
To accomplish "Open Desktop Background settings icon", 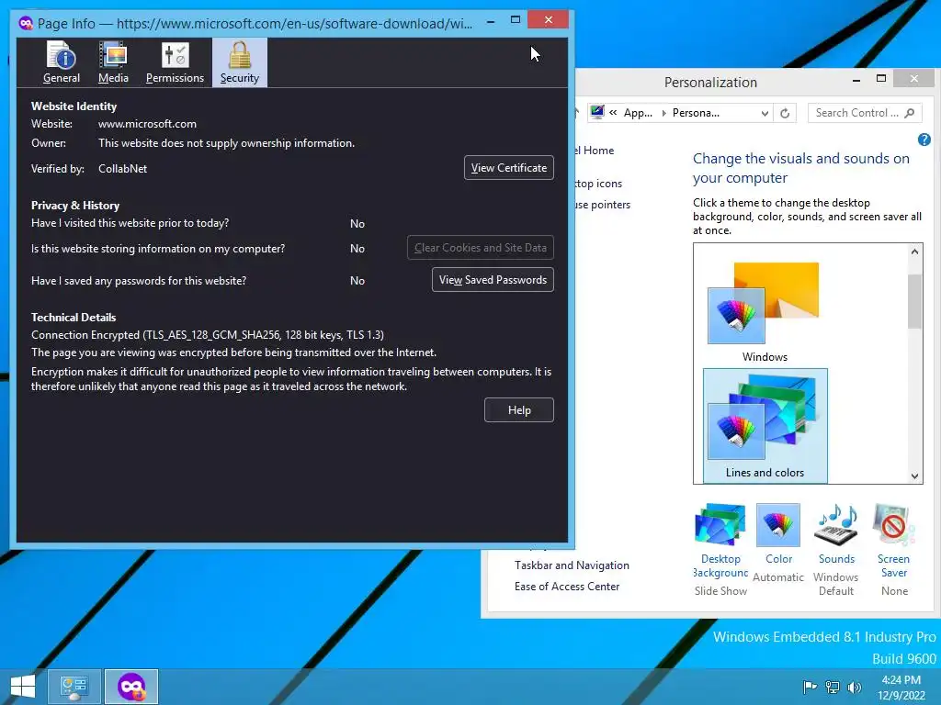I will (720, 524).
